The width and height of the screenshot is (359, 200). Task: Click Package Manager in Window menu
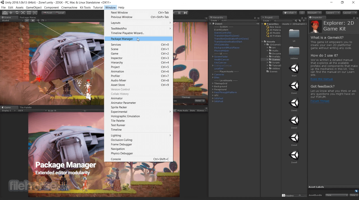(x=139, y=39)
